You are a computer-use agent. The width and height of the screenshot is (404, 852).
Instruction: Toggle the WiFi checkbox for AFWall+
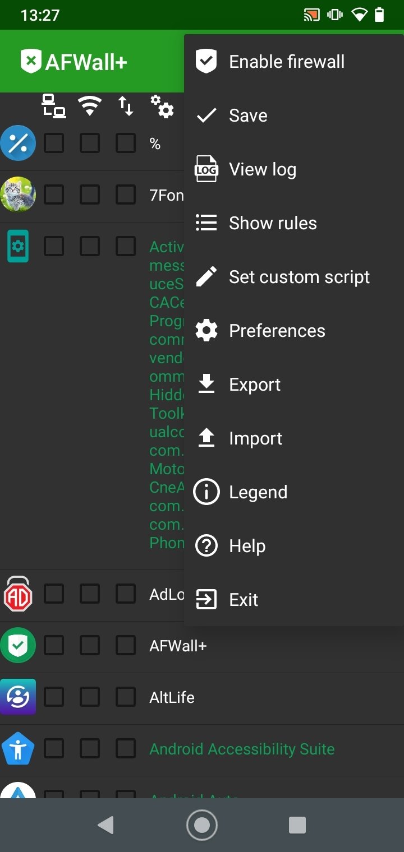[x=90, y=646]
